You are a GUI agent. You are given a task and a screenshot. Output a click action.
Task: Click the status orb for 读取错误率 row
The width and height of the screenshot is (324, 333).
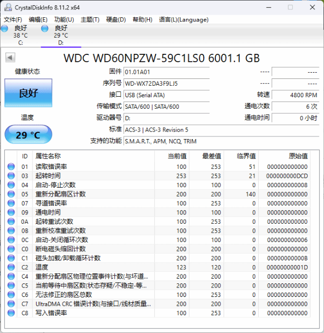coord(11,167)
